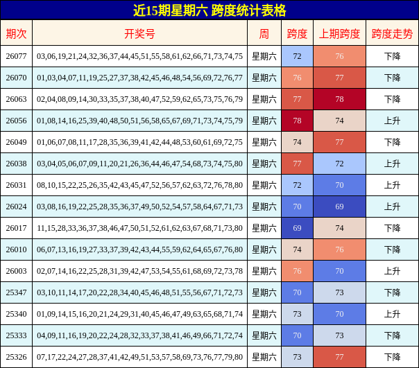Select issue number 26038
This screenshot has height=368, width=419.
(16, 164)
